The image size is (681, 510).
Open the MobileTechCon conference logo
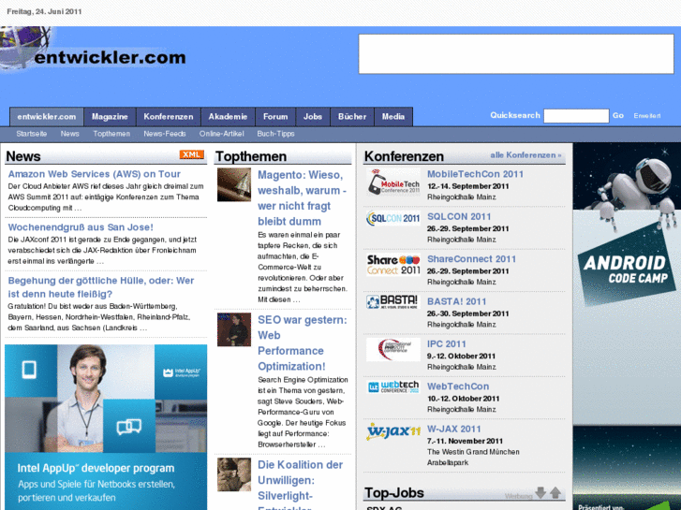(393, 182)
